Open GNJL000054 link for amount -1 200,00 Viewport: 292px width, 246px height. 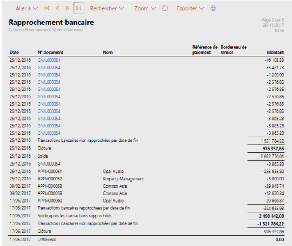[49, 75]
